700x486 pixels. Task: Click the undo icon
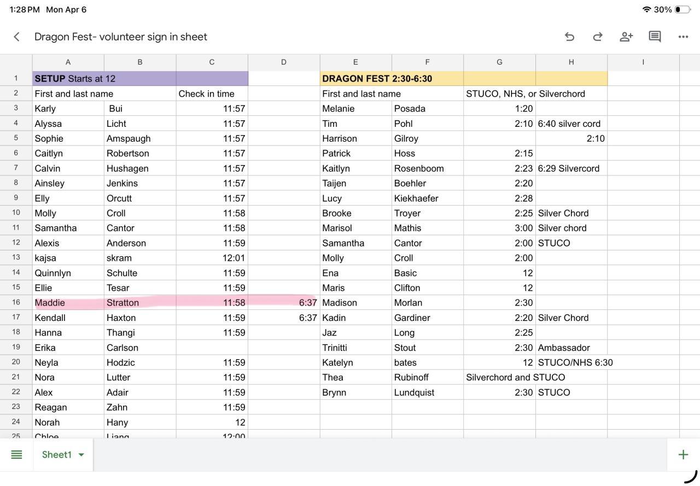click(569, 37)
